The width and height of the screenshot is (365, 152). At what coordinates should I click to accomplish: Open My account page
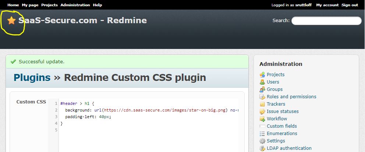[327, 5]
